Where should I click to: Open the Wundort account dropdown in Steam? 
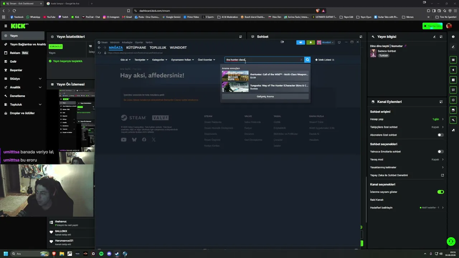click(x=325, y=42)
